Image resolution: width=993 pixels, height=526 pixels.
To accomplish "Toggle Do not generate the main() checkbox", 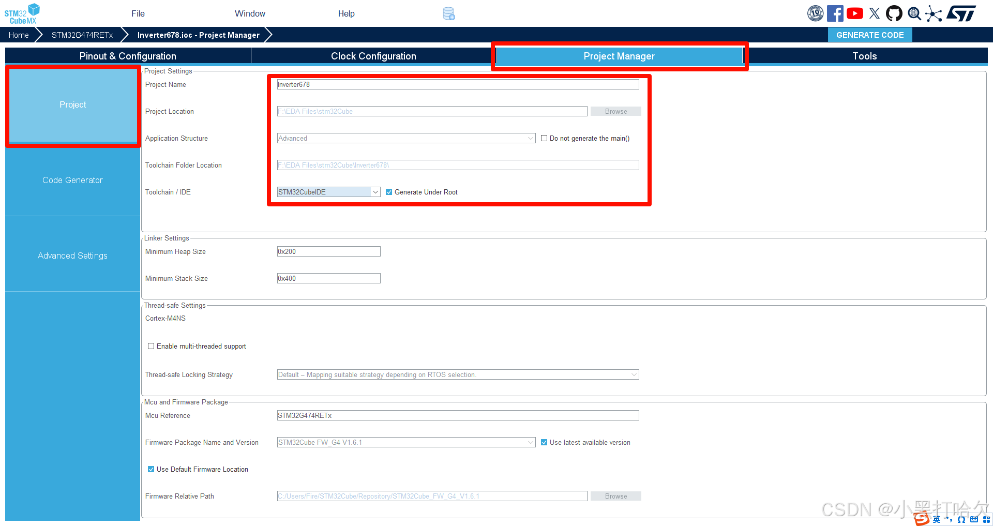I will (544, 138).
